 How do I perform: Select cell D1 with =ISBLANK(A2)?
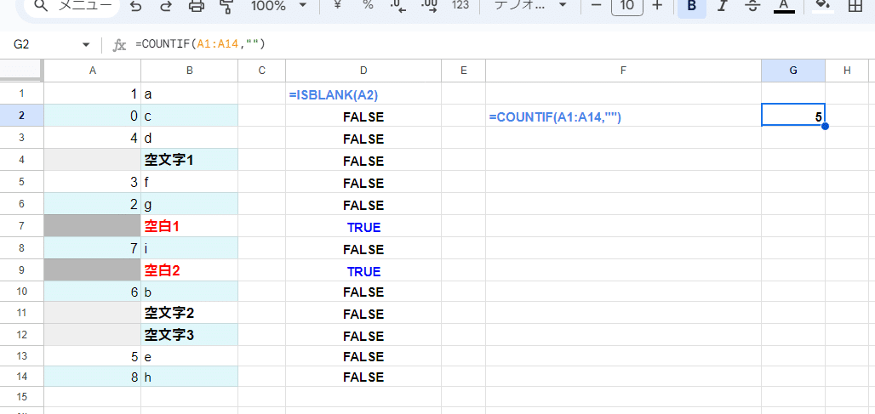pos(363,94)
